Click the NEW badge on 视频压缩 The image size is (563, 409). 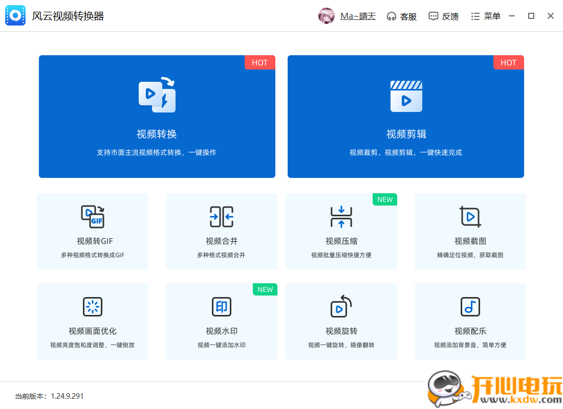[384, 199]
